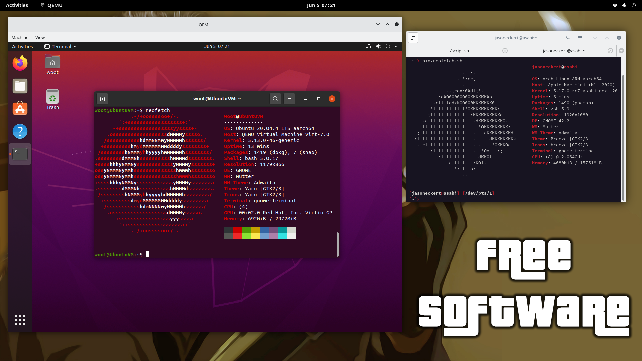This screenshot has height=361, width=642.
Task: Click the virtual network icon in the VM top bar
Action: click(369, 46)
